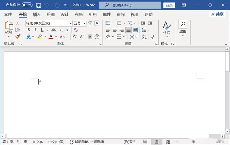
Task: Open the font size dropdown
Action: point(85,23)
